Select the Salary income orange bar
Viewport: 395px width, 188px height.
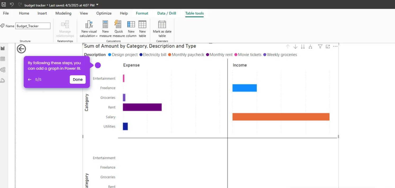coord(281,117)
